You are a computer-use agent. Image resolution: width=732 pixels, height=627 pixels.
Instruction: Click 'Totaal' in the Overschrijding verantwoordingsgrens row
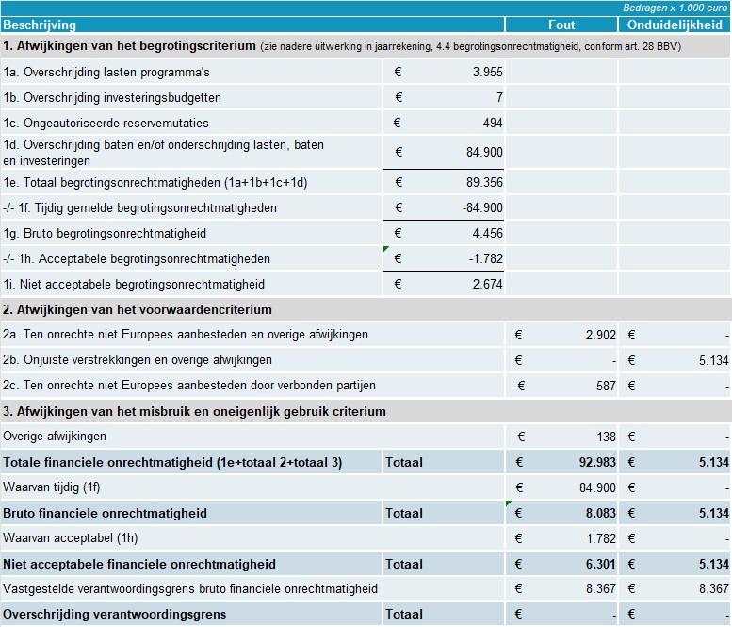pos(404,615)
